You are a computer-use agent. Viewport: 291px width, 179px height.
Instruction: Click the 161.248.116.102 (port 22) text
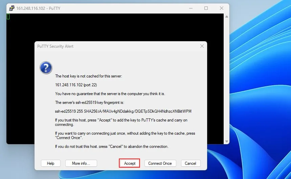[76, 85]
